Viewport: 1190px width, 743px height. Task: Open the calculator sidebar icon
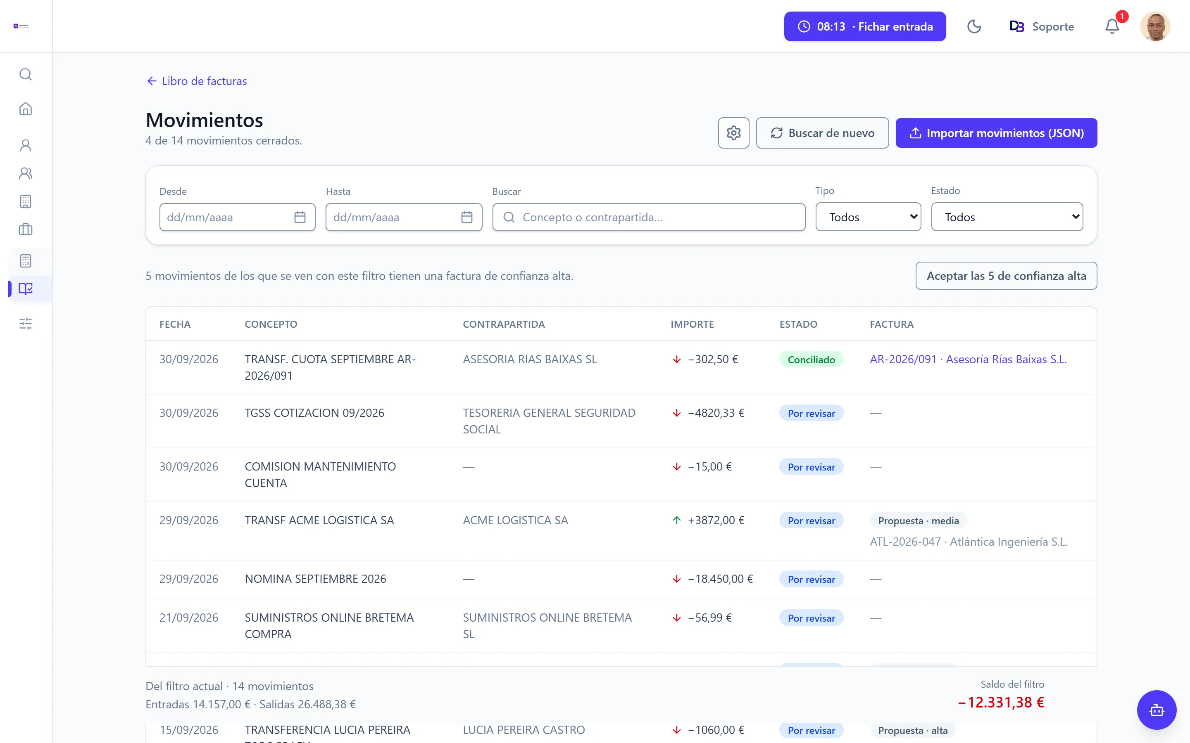coord(26,260)
